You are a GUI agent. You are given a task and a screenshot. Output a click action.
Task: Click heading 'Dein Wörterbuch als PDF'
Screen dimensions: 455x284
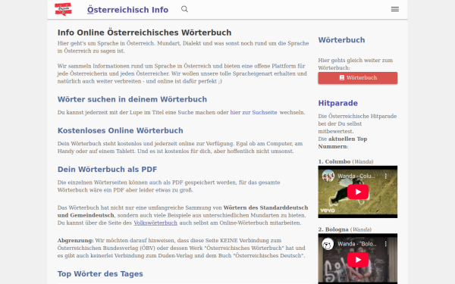pos(107,170)
